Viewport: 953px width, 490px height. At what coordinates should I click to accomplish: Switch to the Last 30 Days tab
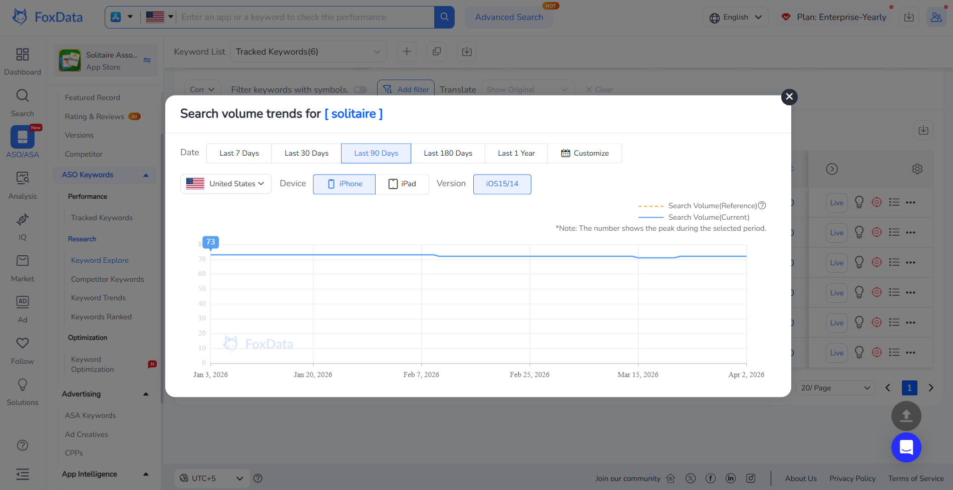click(x=306, y=153)
